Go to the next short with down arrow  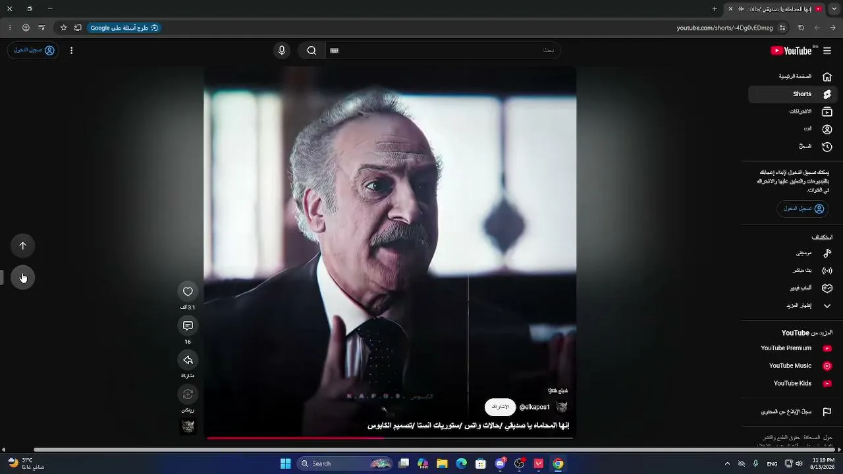pos(23,278)
